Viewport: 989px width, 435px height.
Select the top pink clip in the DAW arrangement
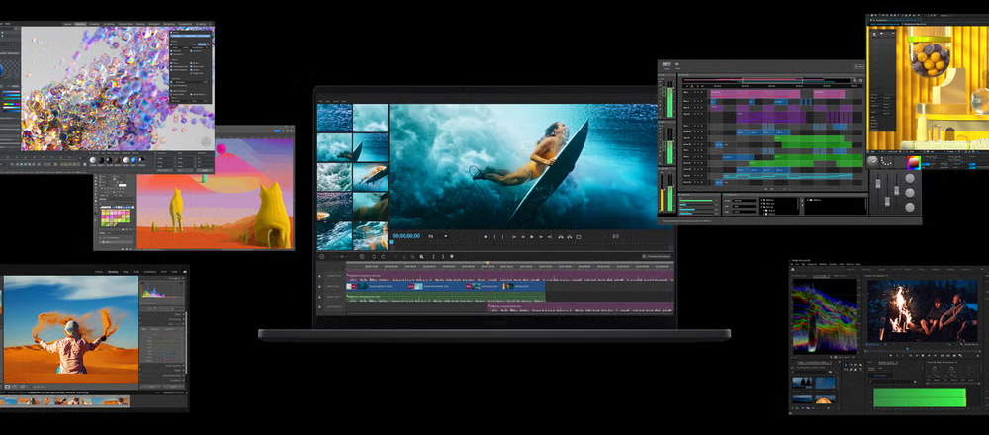[x=755, y=94]
